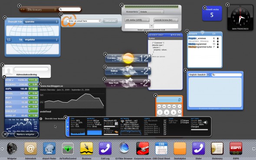
Task: Click the circle icon on the iStat sidebar
Action: point(68,130)
